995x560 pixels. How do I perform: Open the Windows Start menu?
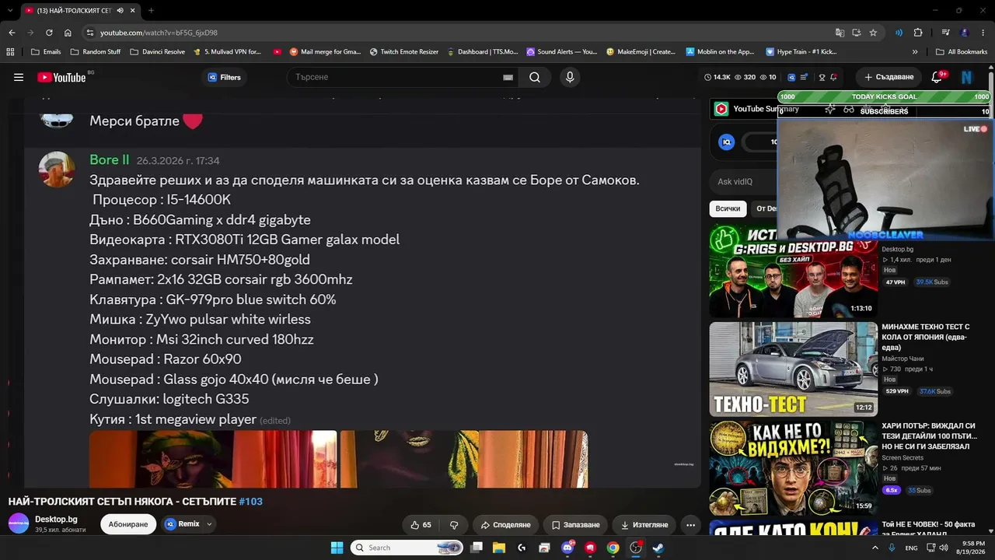(337, 548)
